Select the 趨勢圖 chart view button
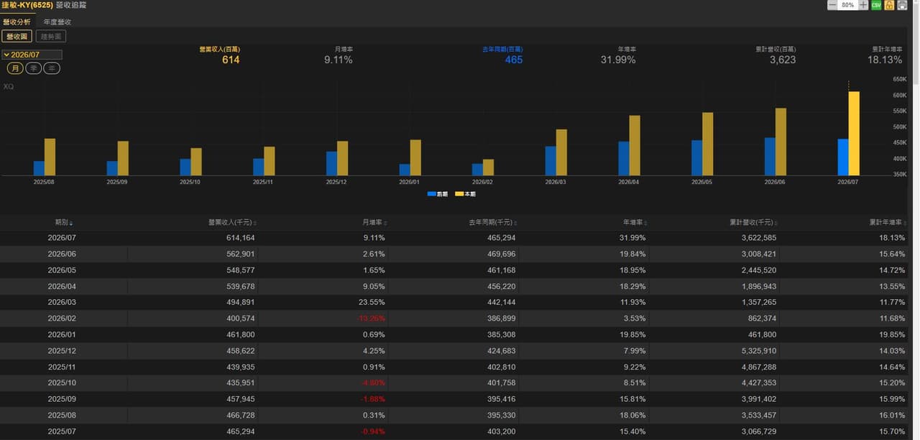This screenshot has width=920, height=440. (51, 36)
